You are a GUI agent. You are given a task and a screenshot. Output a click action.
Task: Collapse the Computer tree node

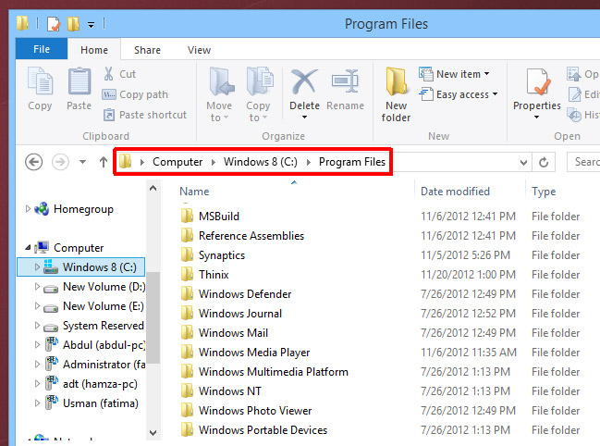[x=28, y=248]
